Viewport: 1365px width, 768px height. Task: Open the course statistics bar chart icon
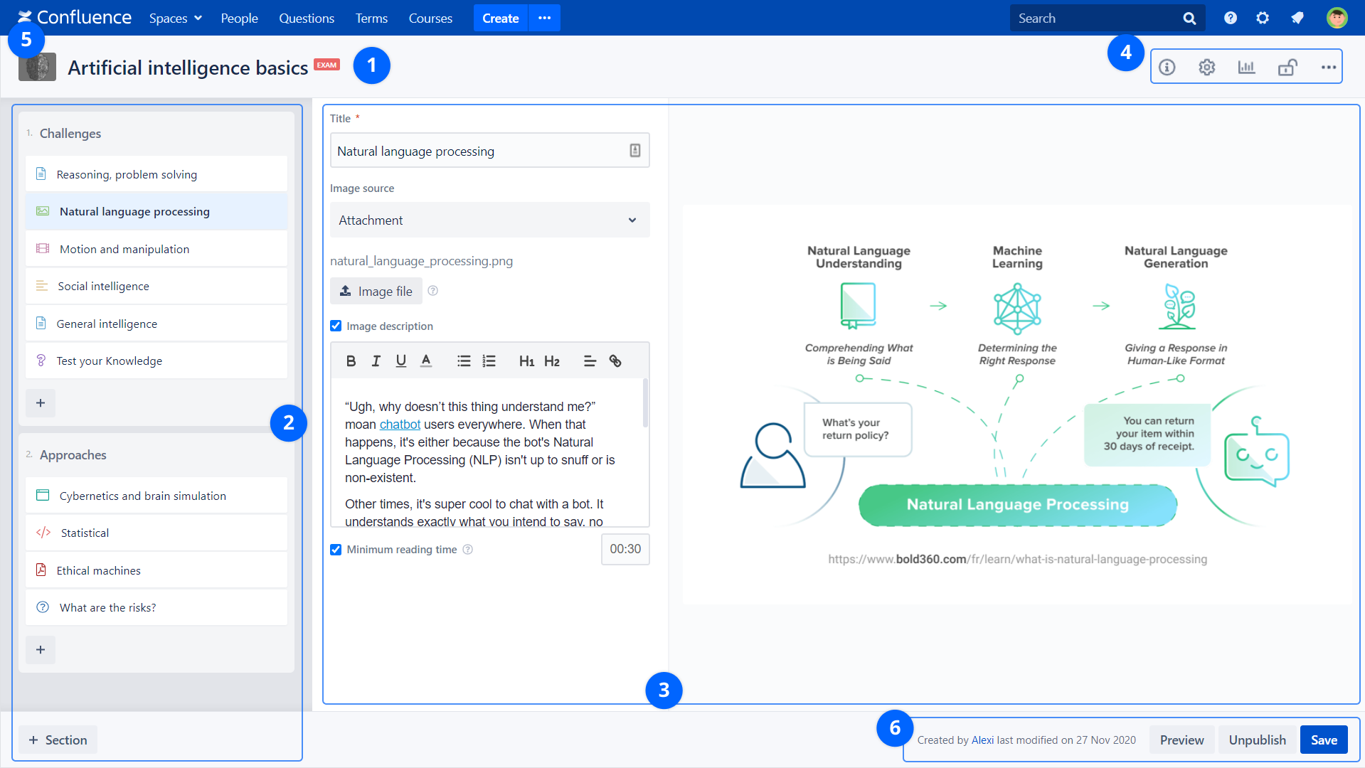pos(1247,67)
